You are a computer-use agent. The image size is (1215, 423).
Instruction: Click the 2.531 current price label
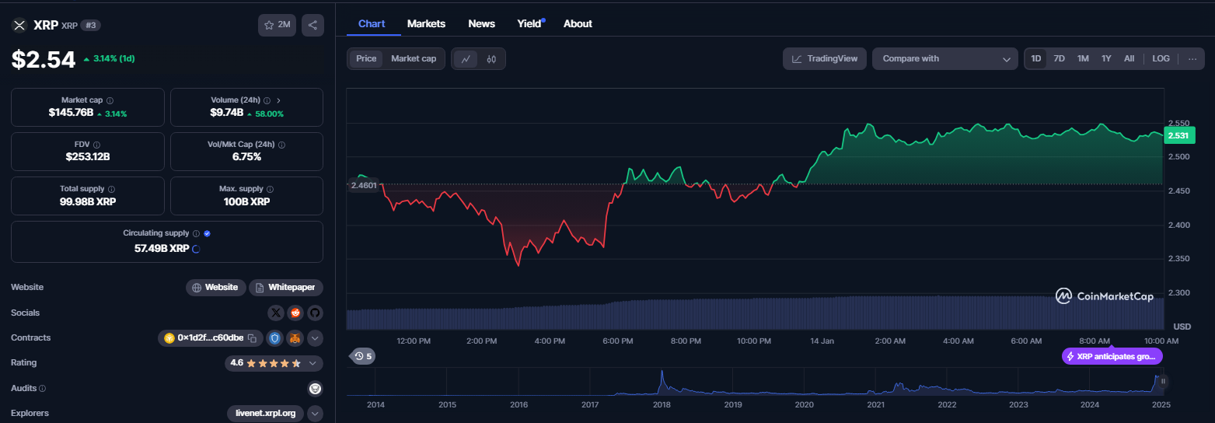[1178, 136]
